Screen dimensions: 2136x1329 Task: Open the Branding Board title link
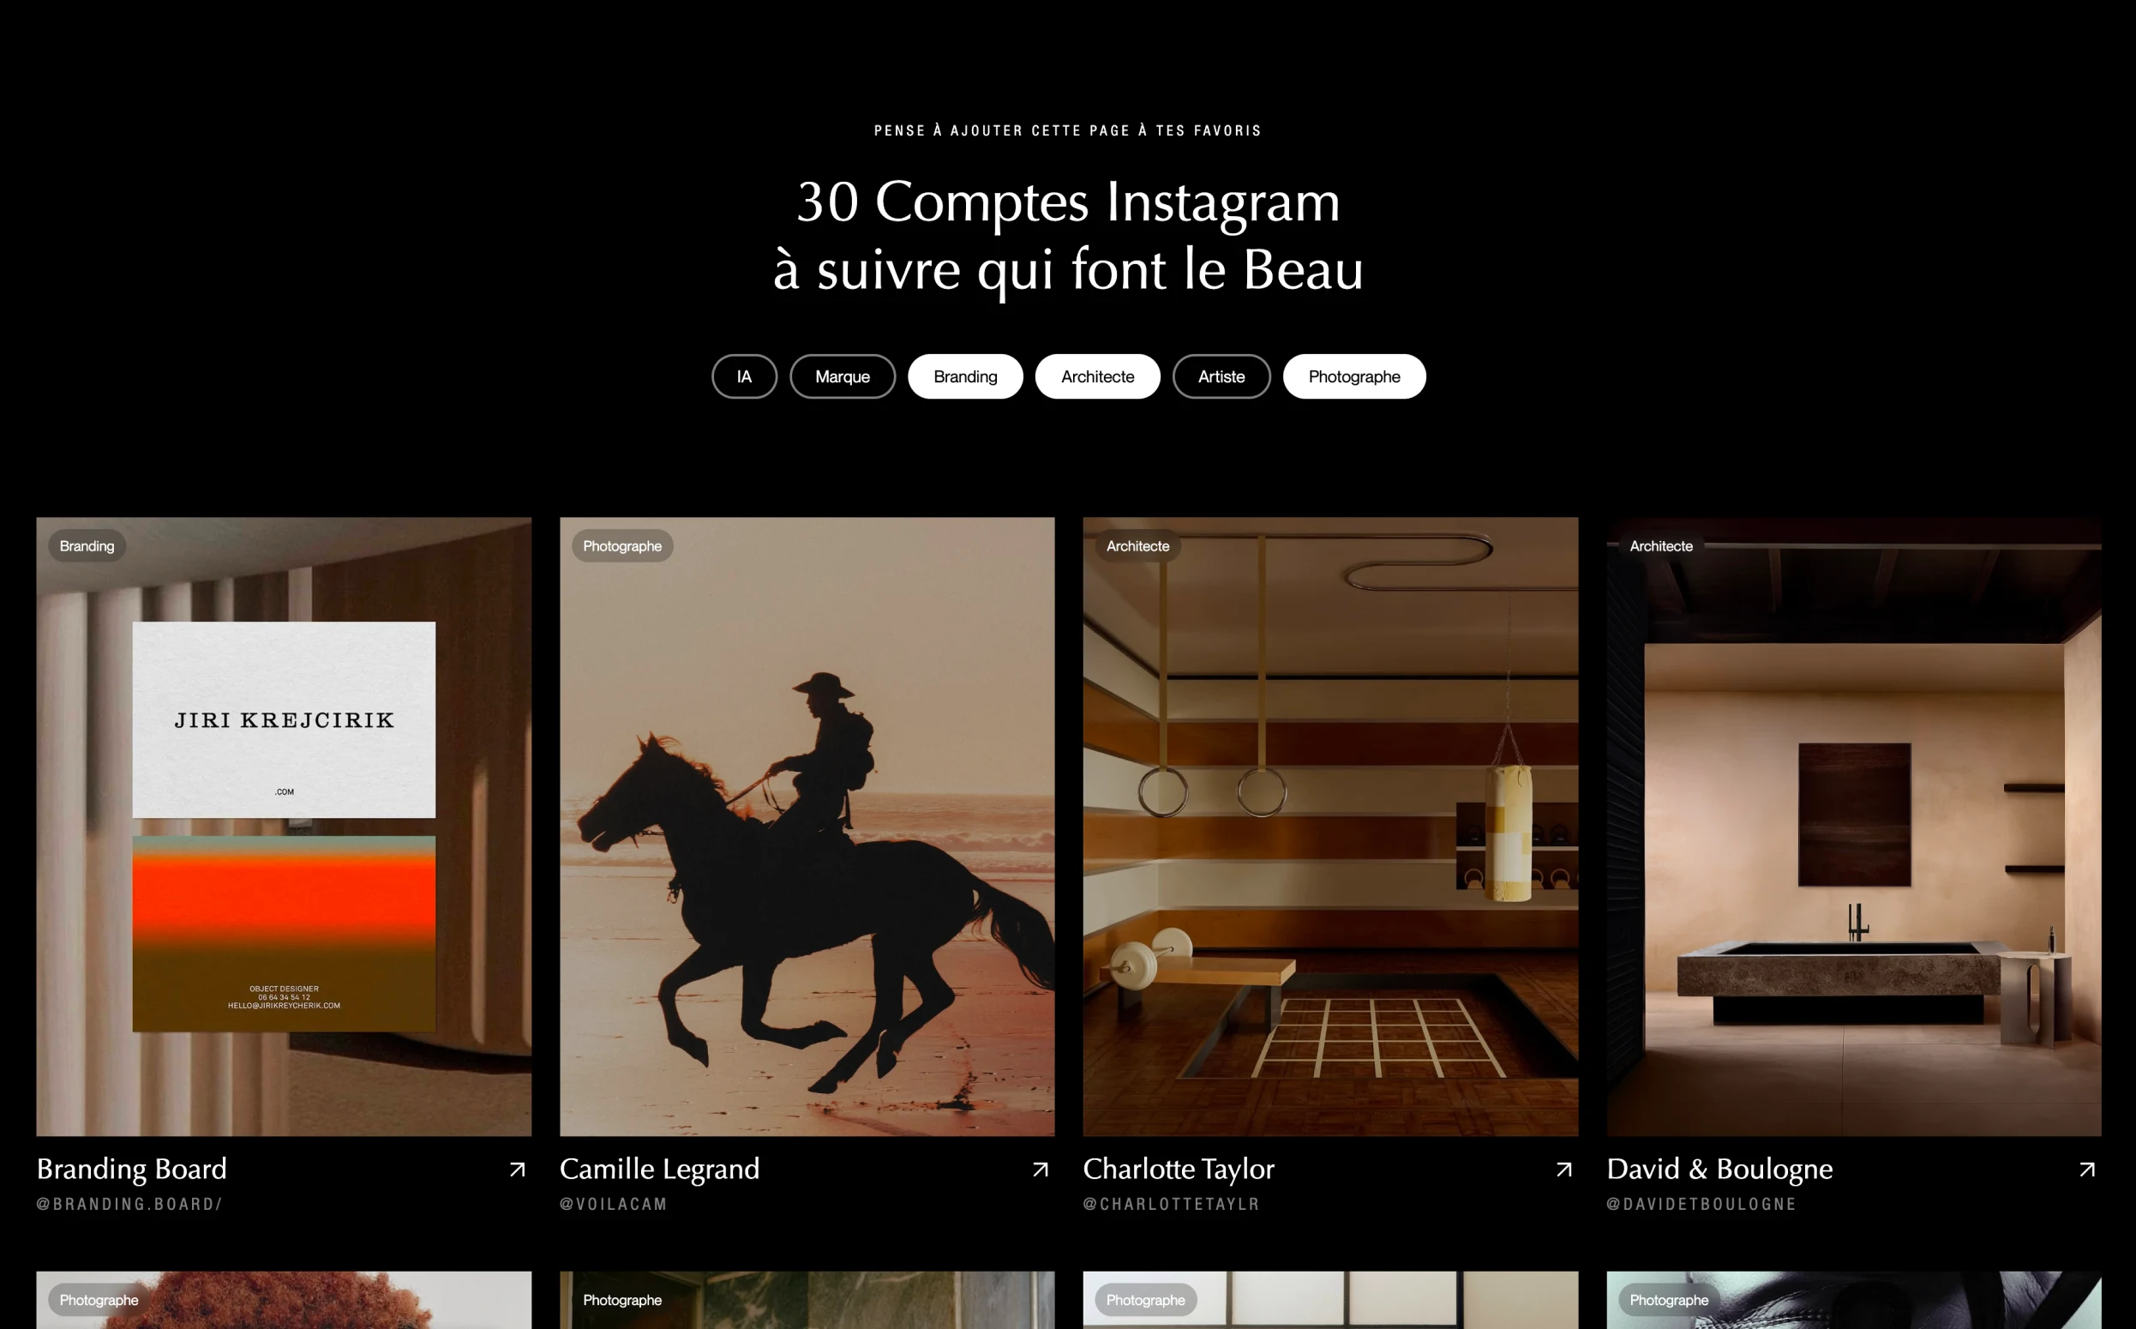click(x=132, y=1169)
